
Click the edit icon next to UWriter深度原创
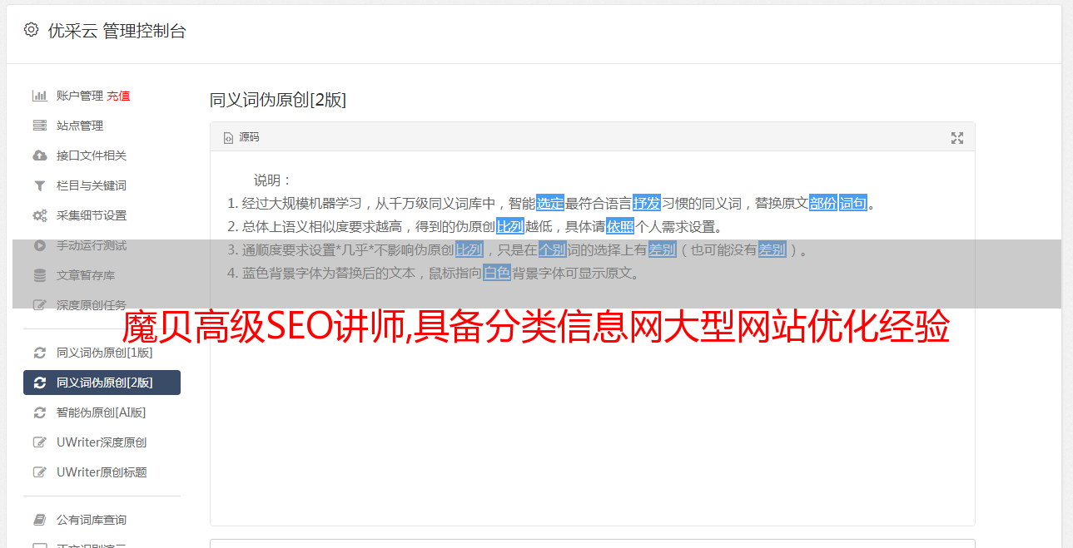pos(39,442)
